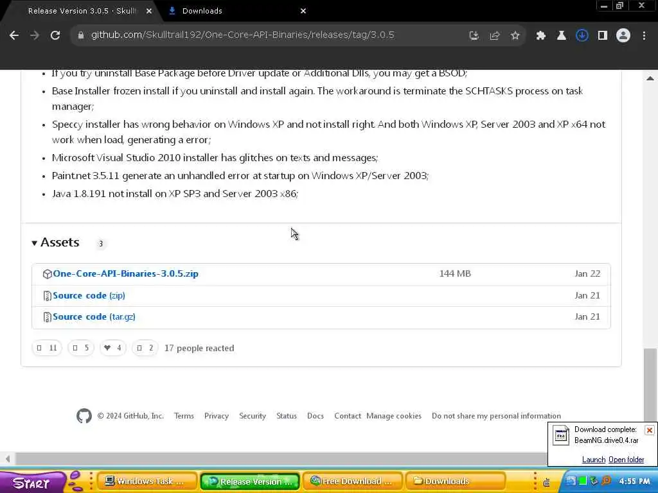
Task: Click Manage cookies in the footer
Action: click(x=394, y=416)
